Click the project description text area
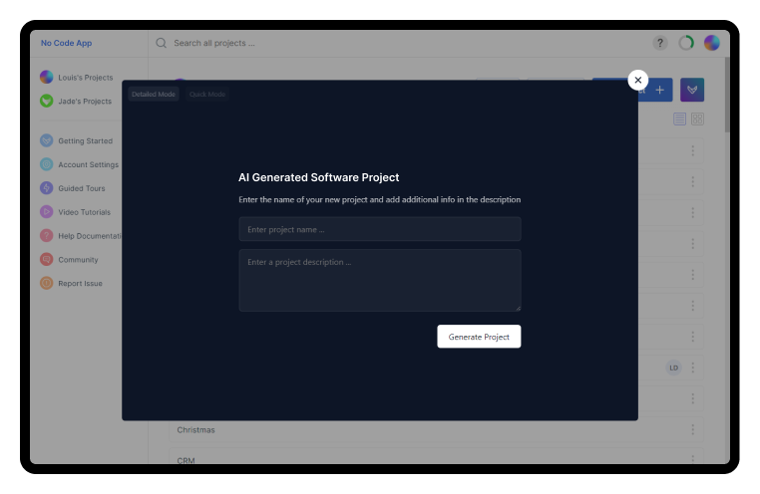Image resolution: width=760 pixels, height=494 pixels. [x=379, y=280]
